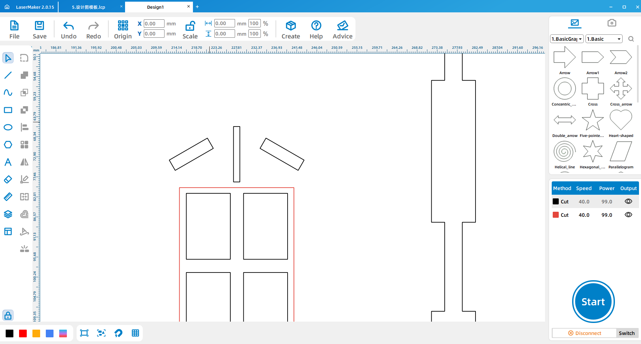Open the 1.Basic subcategory dropdown
The image size is (641, 344).
point(604,39)
